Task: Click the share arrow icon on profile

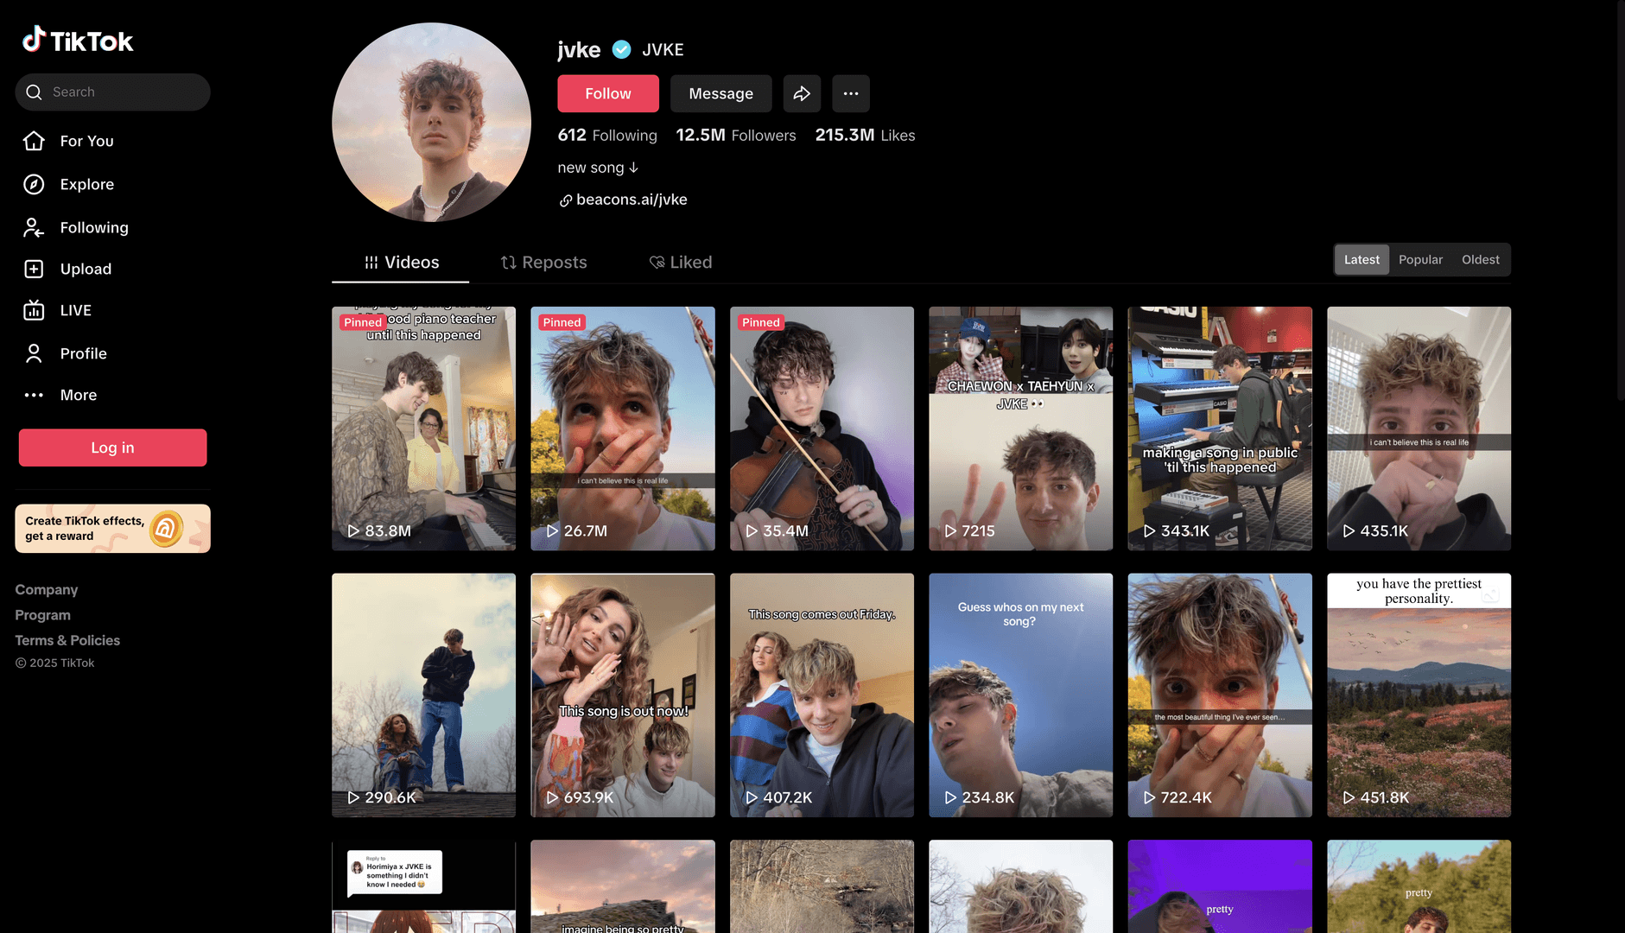Action: (x=802, y=93)
